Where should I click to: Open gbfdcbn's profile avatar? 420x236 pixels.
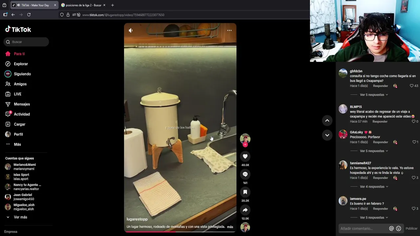(343, 73)
